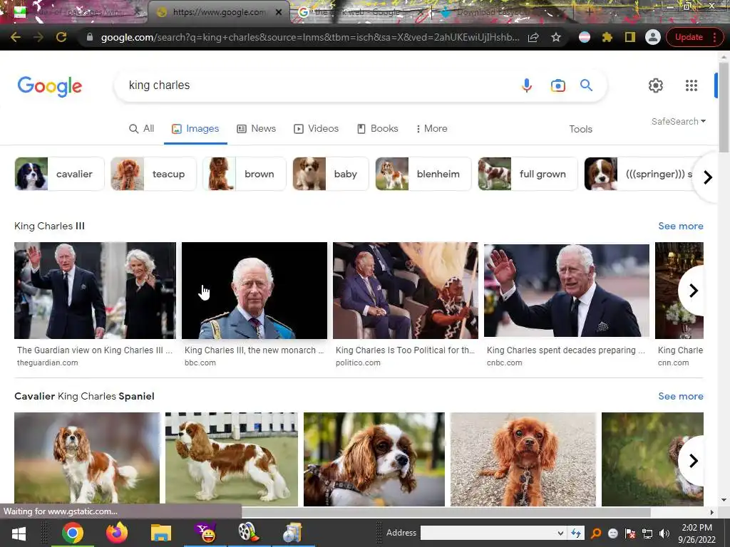Image resolution: width=730 pixels, height=547 pixels.
Task: Switch to the News tab
Action: (257, 129)
